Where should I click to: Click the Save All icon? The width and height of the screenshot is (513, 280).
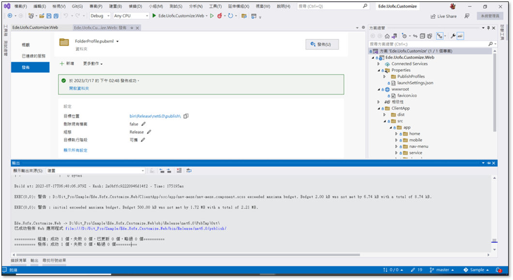tap(56, 16)
